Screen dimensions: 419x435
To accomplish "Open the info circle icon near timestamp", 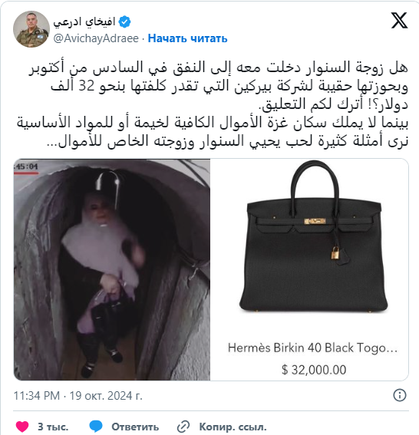I will [400, 395].
